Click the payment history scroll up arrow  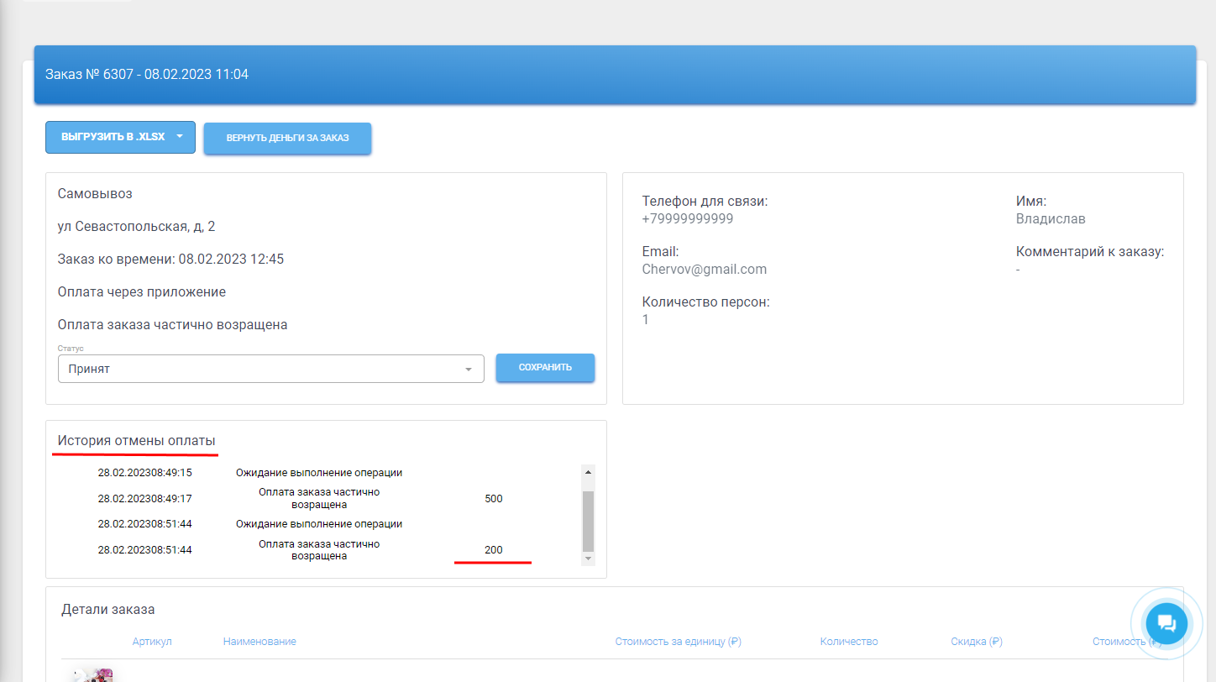pyautogui.click(x=588, y=472)
